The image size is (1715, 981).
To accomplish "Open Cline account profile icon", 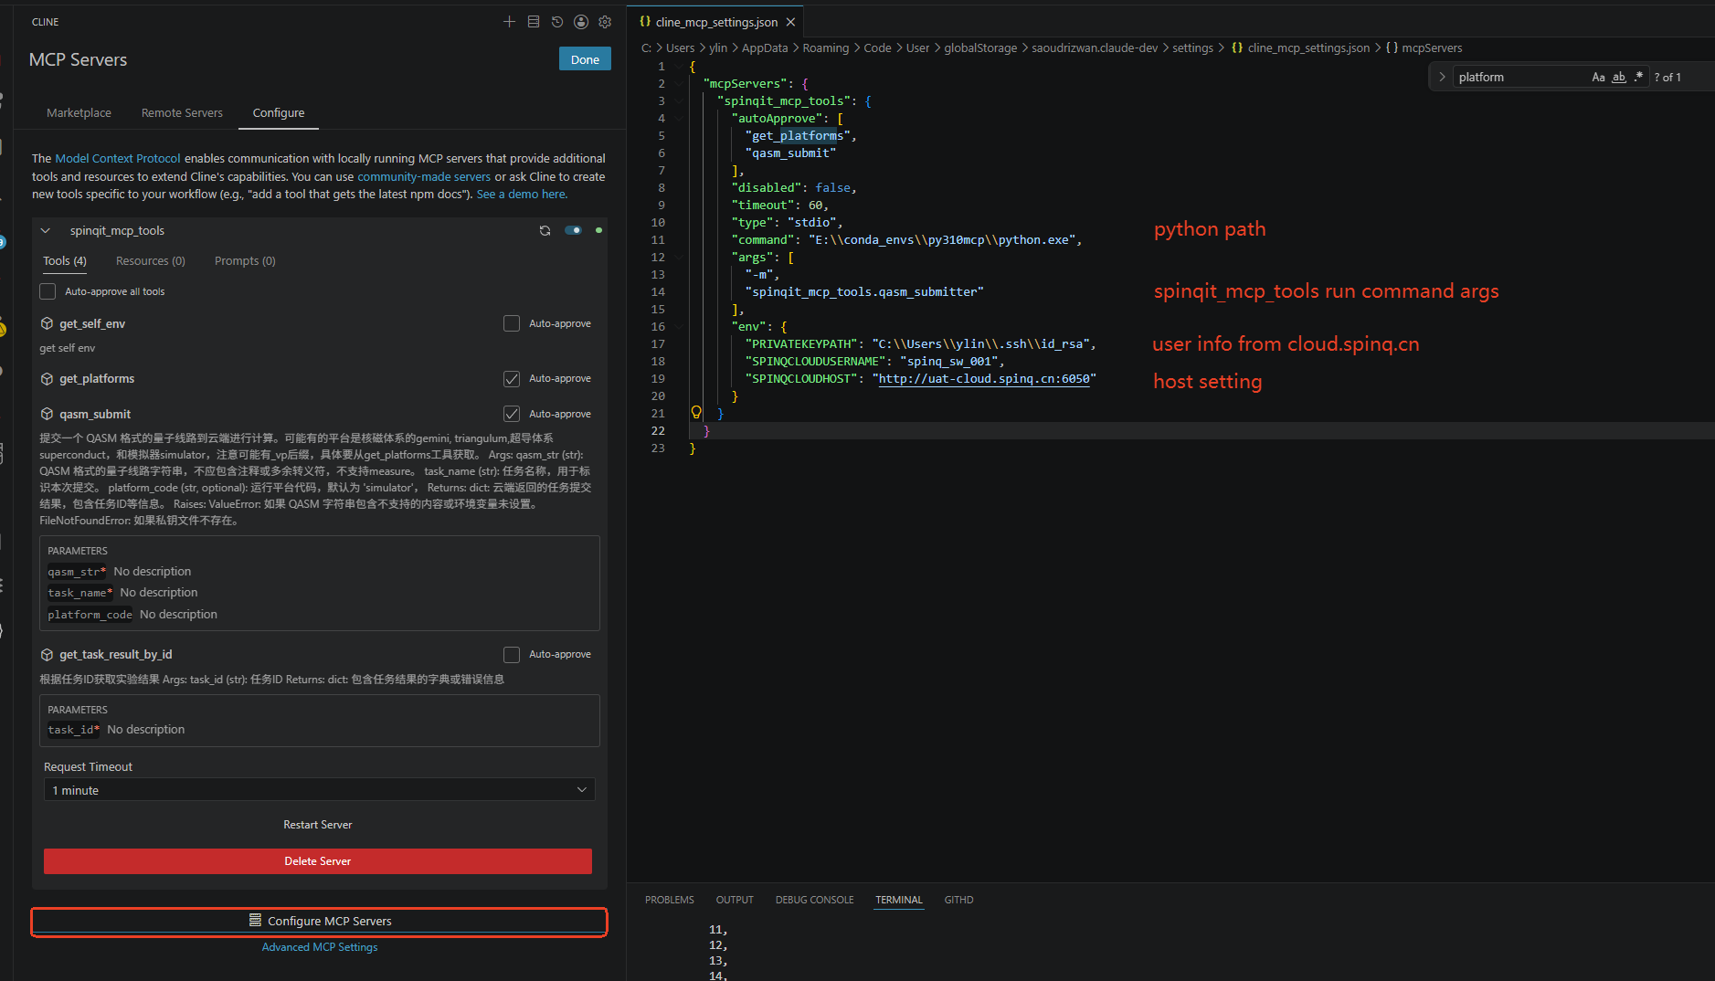I will tap(581, 22).
